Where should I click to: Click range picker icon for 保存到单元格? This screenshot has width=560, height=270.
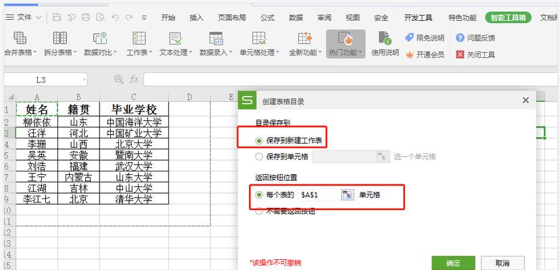382,157
